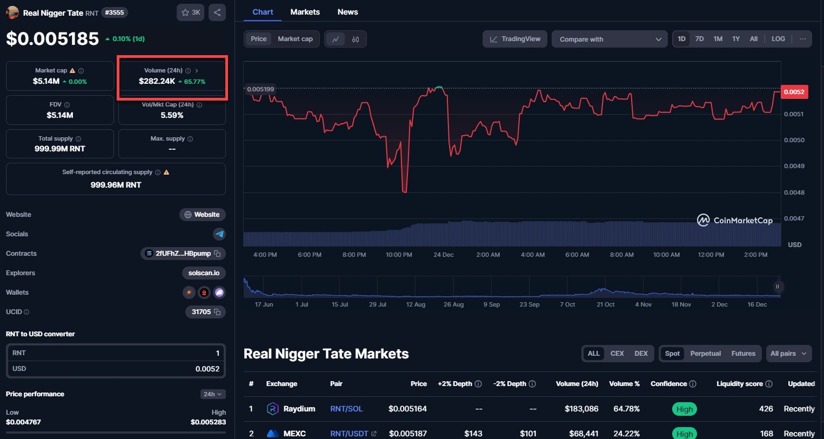Open the project Website link

203,215
